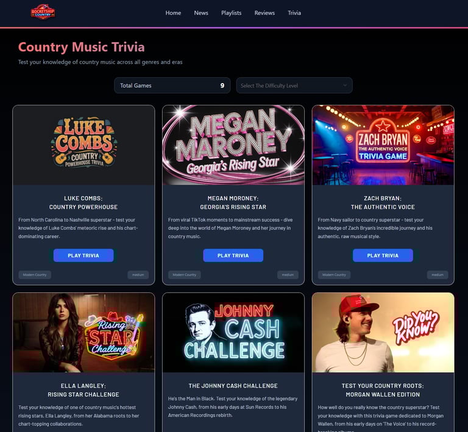The width and height of the screenshot is (468, 432).
Task: Play the Megan Moroney trivia game
Action: click(233, 255)
